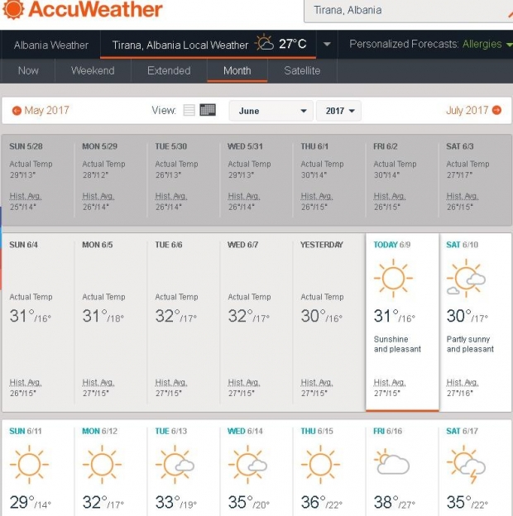Image resolution: width=513 pixels, height=516 pixels.
Task: Click the Tirana, Albania search field
Action: coord(408,11)
